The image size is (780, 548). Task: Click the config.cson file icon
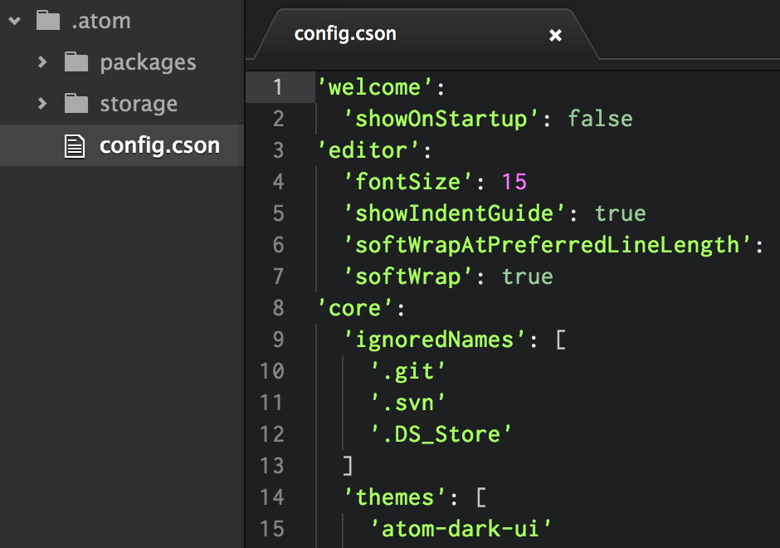pos(76,146)
